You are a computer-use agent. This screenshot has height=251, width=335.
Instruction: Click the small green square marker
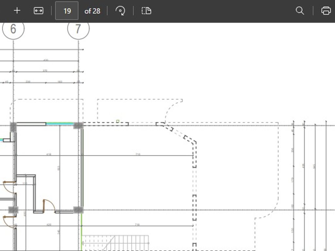(118, 121)
